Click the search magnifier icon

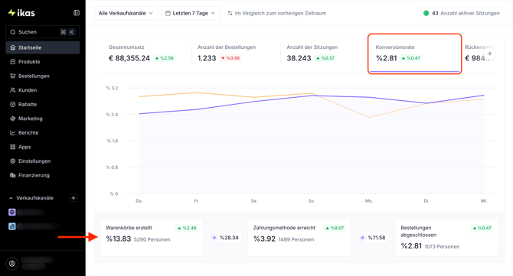[13, 32]
